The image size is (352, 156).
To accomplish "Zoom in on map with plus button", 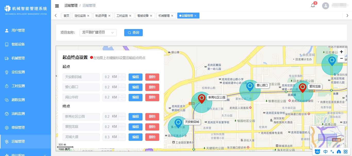I will [341, 52].
